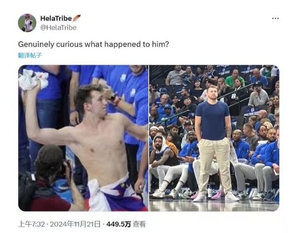Select the tweet text about what happened
The height and width of the screenshot is (233, 294).
93,44
